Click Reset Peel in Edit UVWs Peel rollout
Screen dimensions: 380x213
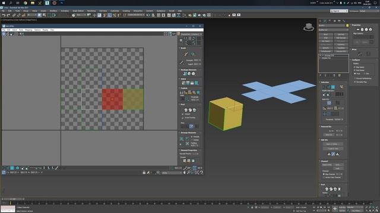(194, 110)
